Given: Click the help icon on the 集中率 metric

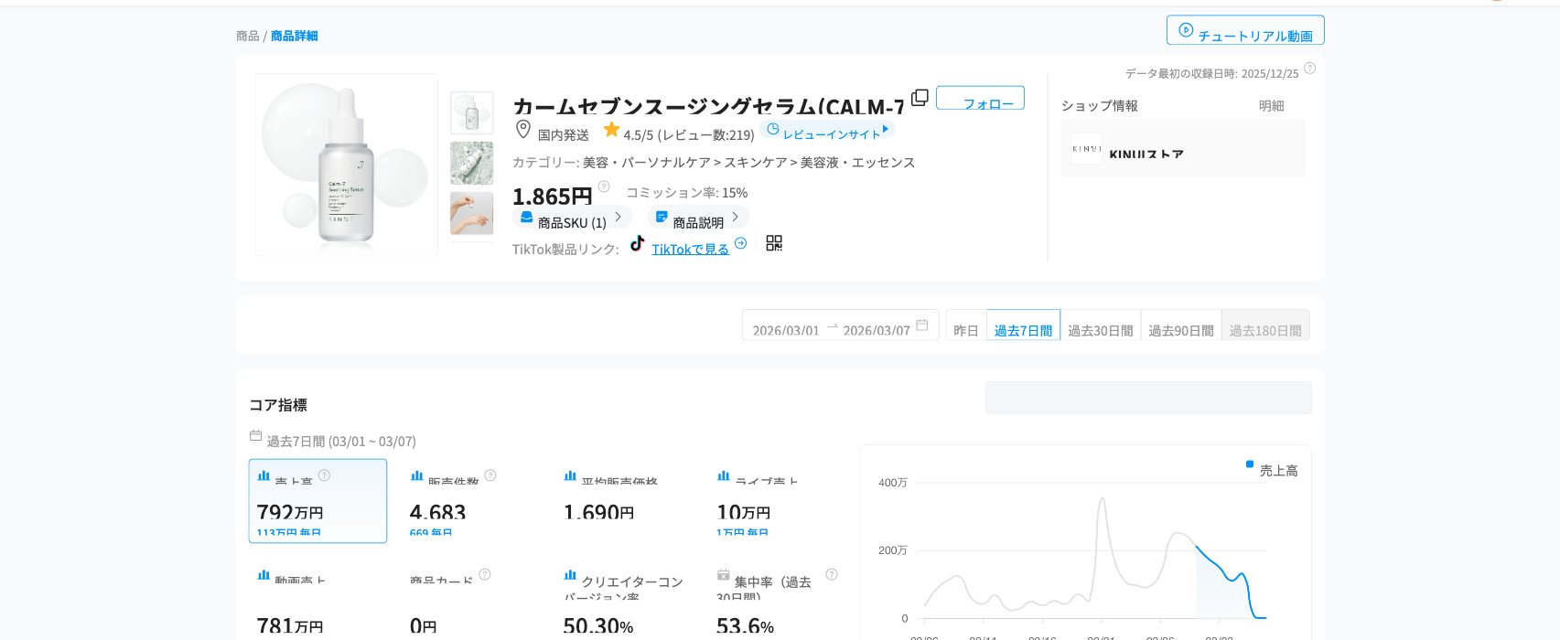Looking at the screenshot, I should coord(832,574).
